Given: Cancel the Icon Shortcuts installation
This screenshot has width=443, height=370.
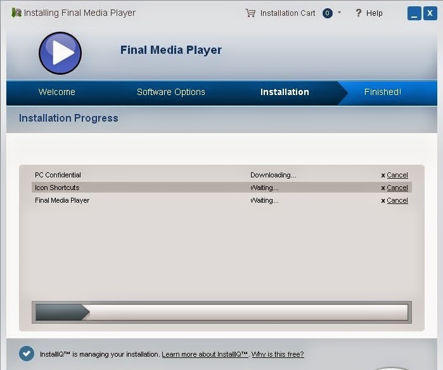Looking at the screenshot, I should [x=397, y=188].
